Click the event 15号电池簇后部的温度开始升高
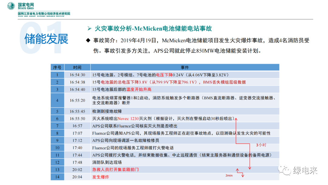Image resolution: width=328 pixels, height=185 pixels. coord(122,90)
